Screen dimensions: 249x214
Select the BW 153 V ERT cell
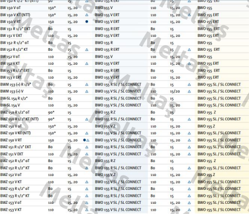pyautogui.click(x=11, y=78)
